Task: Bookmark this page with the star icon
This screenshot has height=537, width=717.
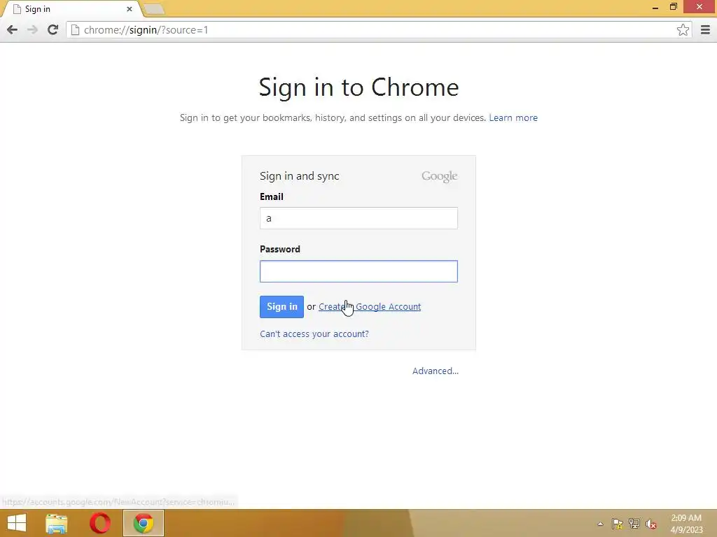Action: (683, 29)
